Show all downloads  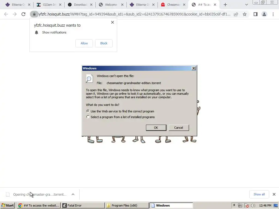[x=259, y=194]
